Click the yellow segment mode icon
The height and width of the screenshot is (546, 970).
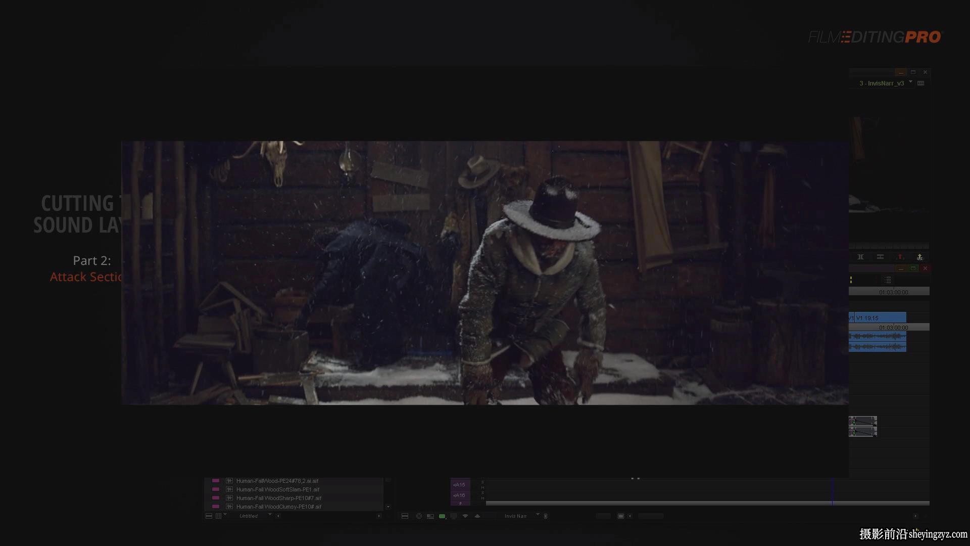click(x=851, y=280)
